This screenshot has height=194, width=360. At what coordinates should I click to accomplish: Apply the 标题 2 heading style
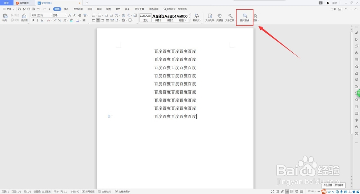coord(170,18)
